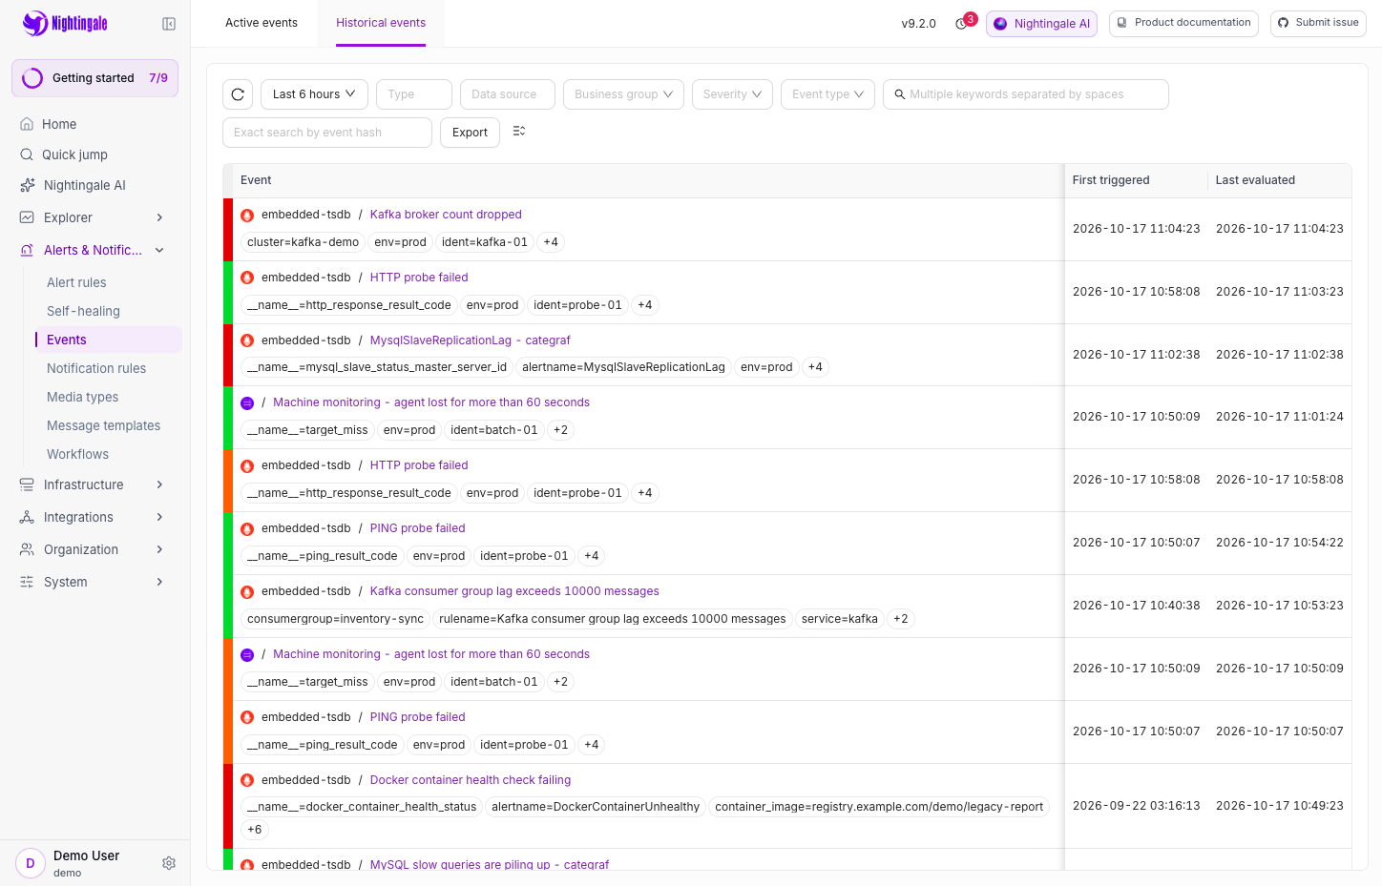The width and height of the screenshot is (1382, 886).
Task: Refresh the historical events list
Action: tap(238, 94)
